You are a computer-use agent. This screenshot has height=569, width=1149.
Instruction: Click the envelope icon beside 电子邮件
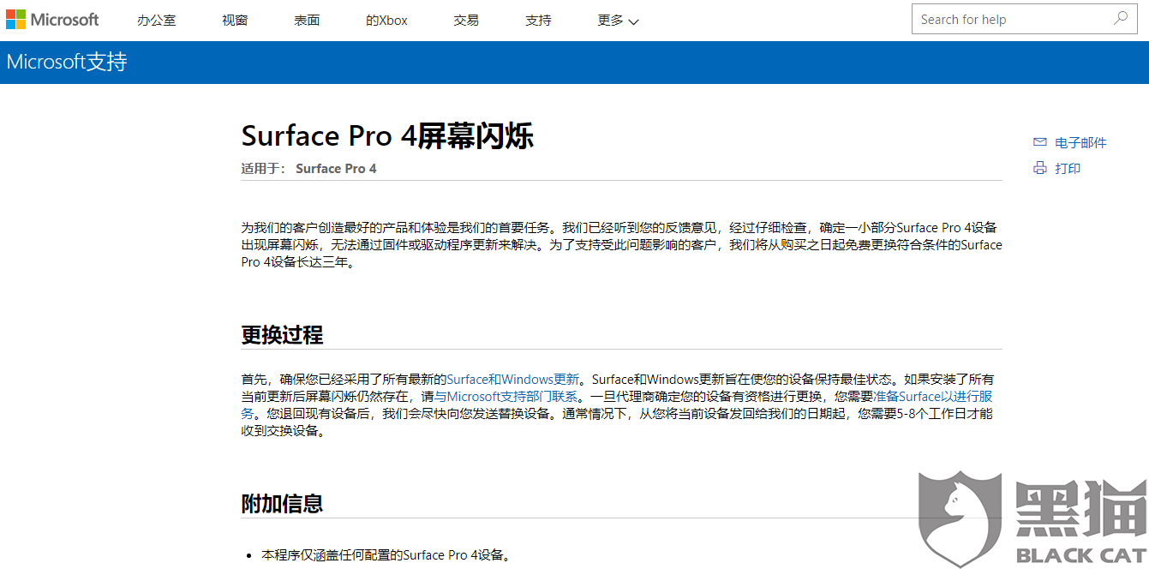click(x=1040, y=142)
